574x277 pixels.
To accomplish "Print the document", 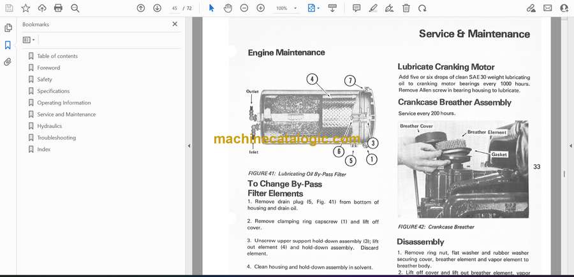I will click(x=58, y=8).
